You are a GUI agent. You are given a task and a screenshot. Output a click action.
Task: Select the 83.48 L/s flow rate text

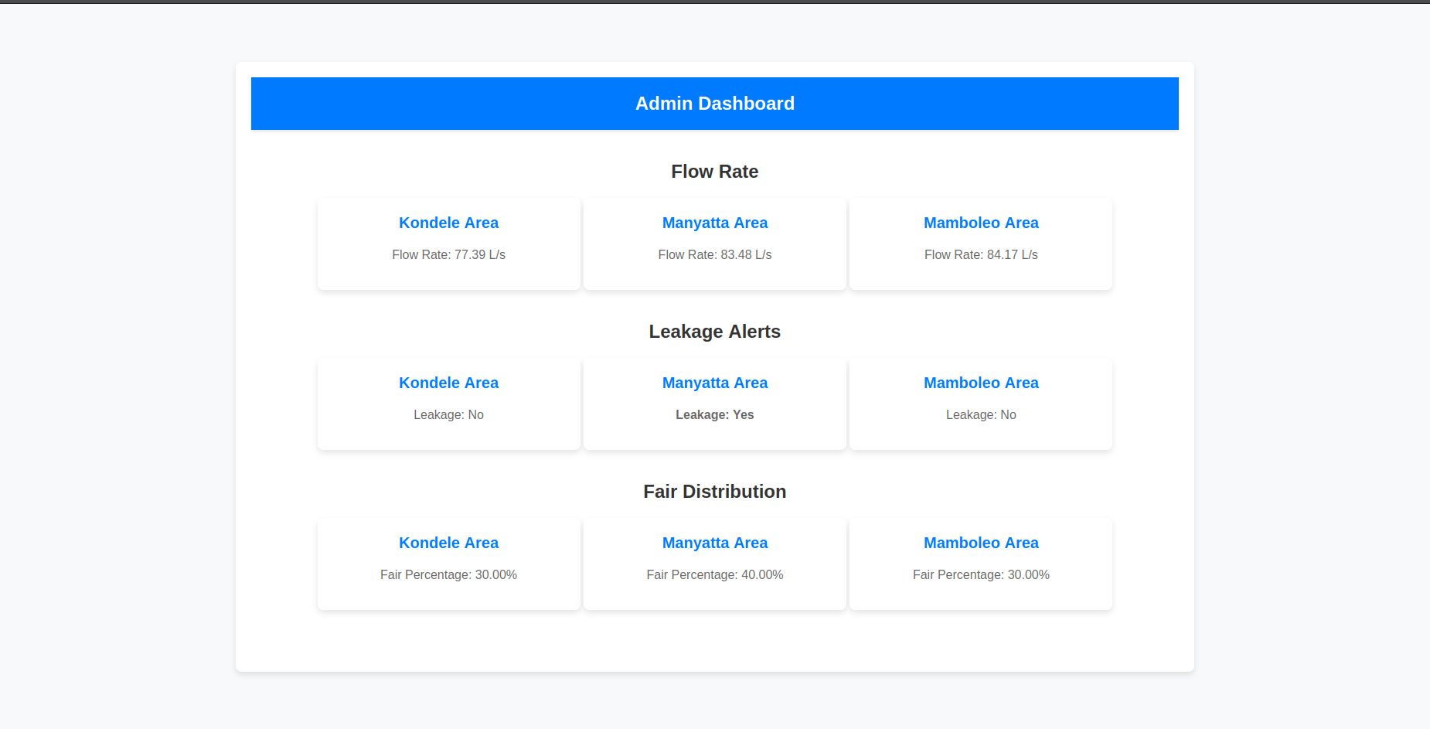(x=714, y=254)
